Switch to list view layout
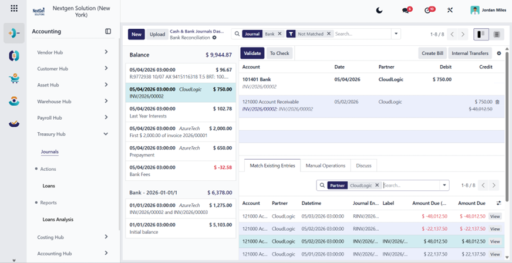This screenshot has height=263, width=512. click(x=496, y=34)
